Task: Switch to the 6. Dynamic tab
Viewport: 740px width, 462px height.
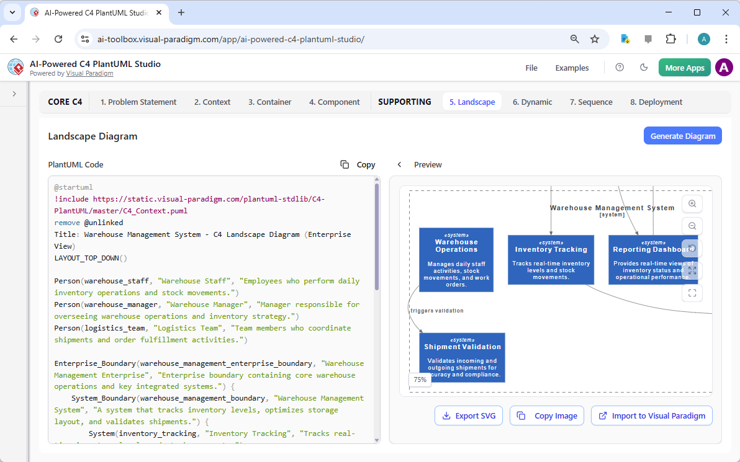Action: click(x=532, y=102)
